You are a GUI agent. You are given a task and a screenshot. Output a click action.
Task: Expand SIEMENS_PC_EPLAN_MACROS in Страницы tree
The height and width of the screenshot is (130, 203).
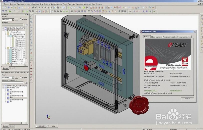tap(3, 28)
